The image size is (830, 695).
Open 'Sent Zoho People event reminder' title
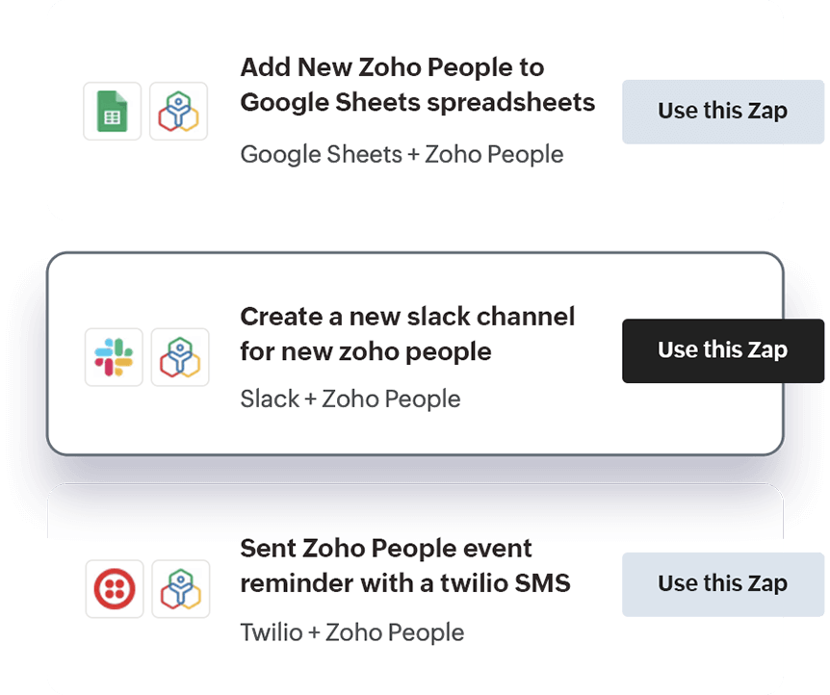[405, 565]
